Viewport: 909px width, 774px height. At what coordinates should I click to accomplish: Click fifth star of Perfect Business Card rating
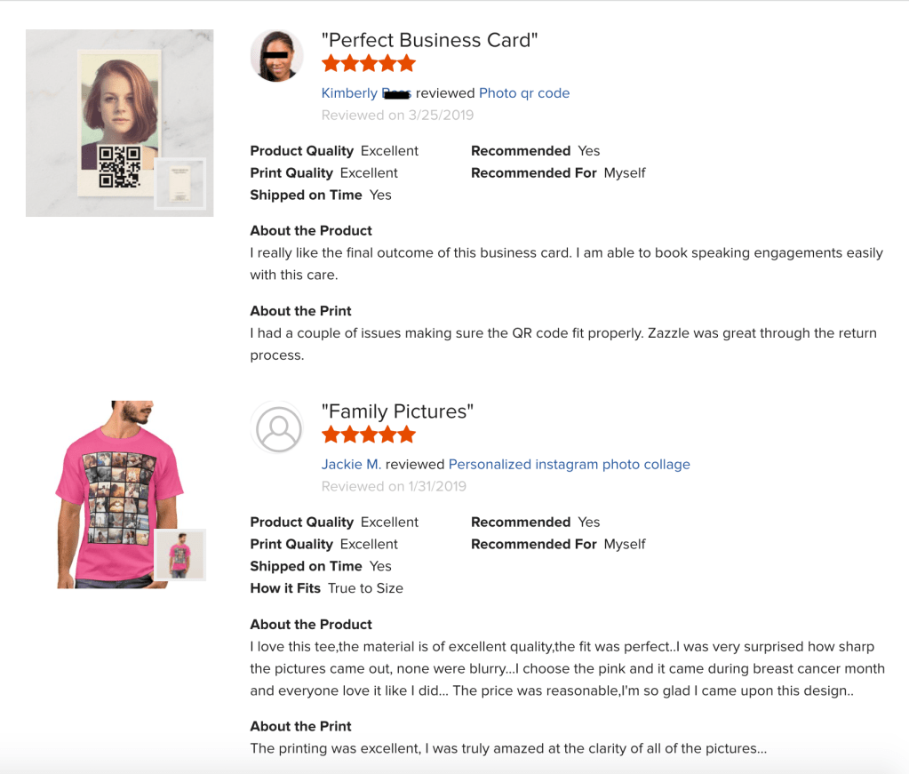(x=407, y=63)
